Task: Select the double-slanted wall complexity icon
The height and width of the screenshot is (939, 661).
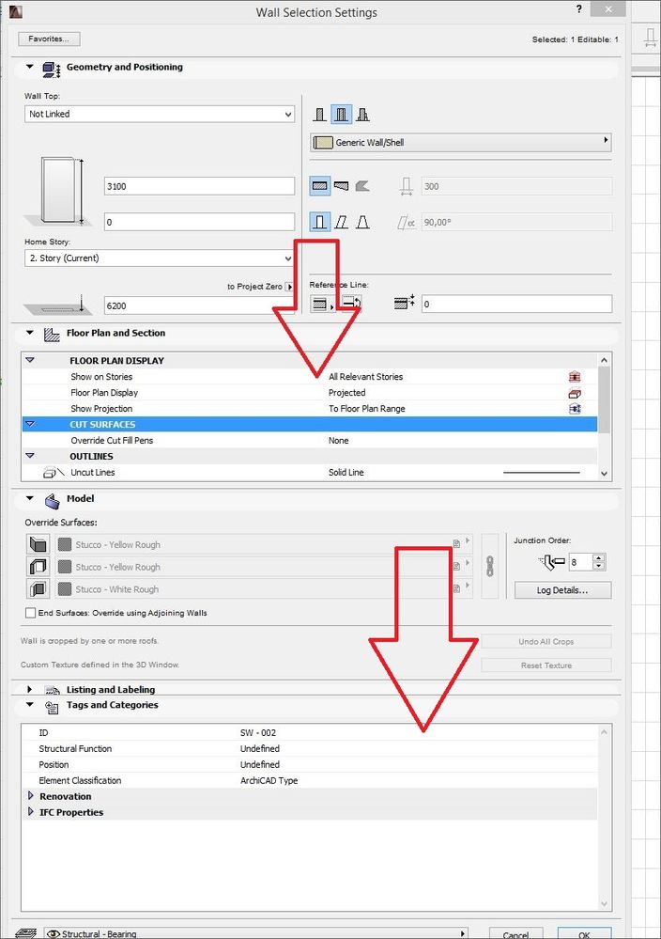Action: point(362,222)
